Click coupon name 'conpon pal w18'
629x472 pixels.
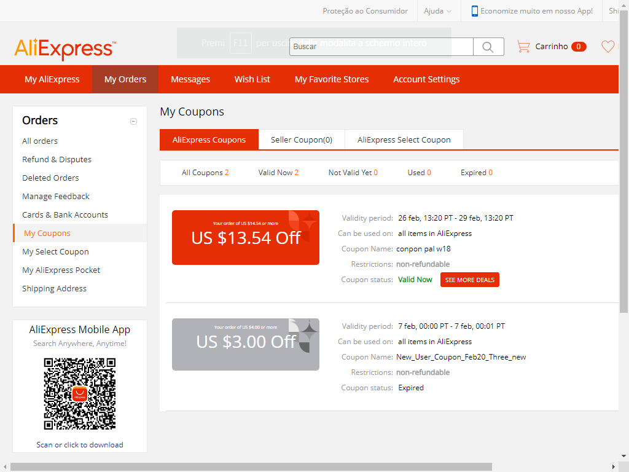423,249
